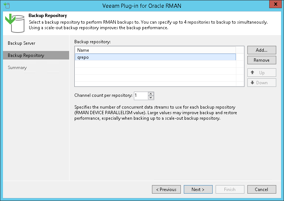Decrease channel count with down arrow
This screenshot has height=201, width=284.
tap(151, 98)
